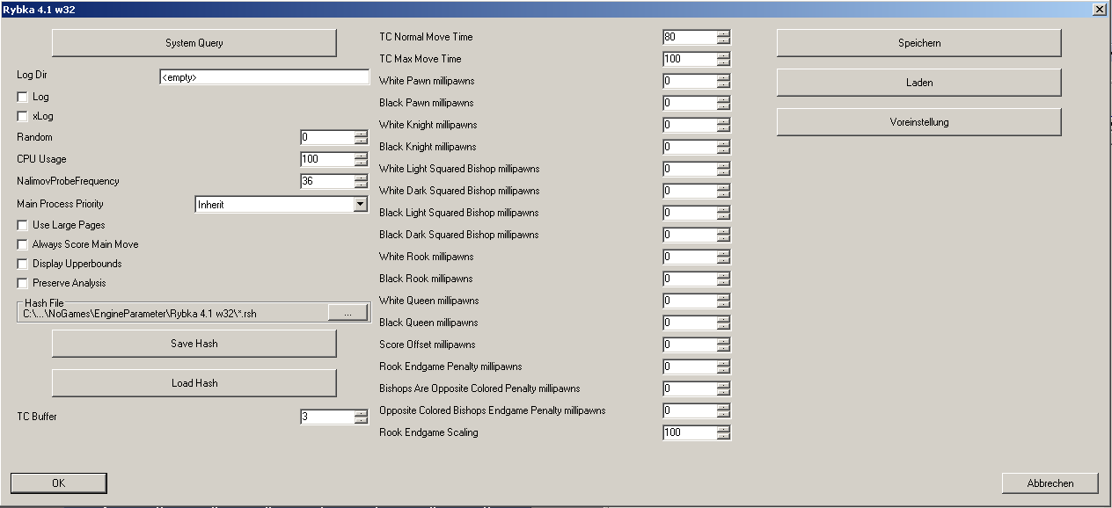The image size is (1112, 508).
Task: Click the Random spinner arrows
Action: 361,137
